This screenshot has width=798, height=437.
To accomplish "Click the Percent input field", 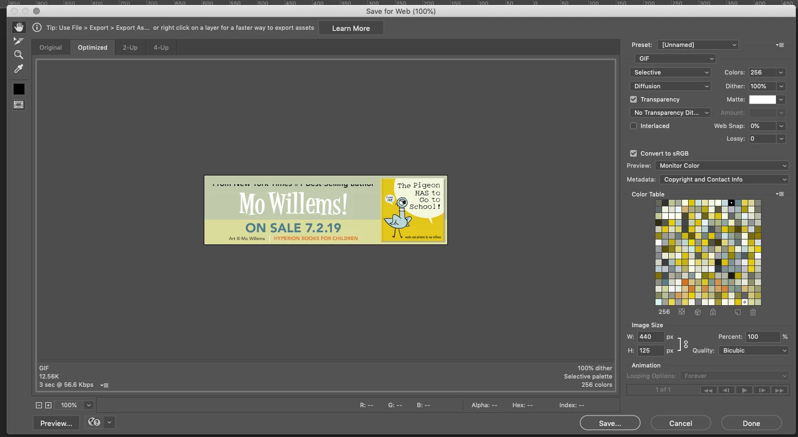I will coord(763,337).
